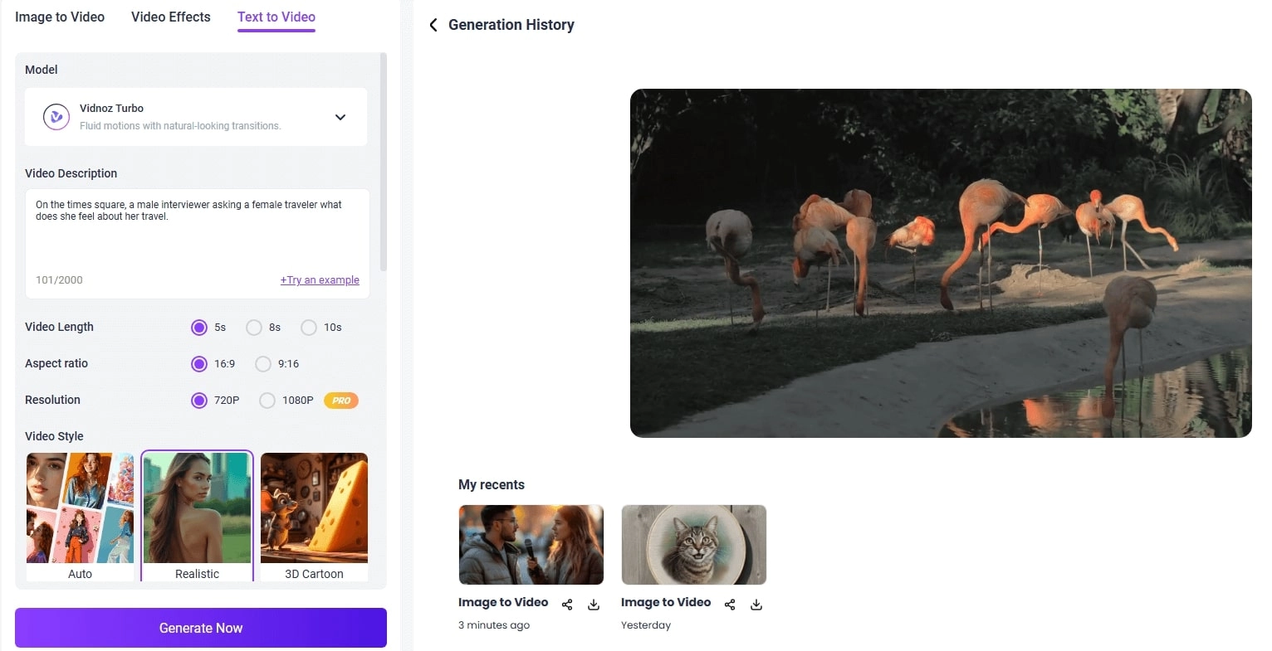Click the share icon next to the 3-minutes-ago video
This screenshot has height=651, width=1272.
[x=567, y=604]
